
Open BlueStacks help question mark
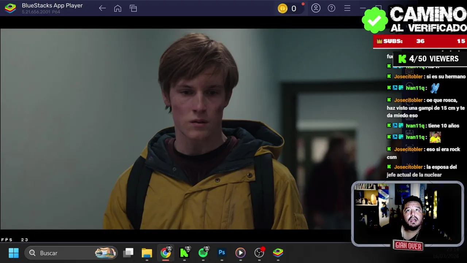pos(331,8)
